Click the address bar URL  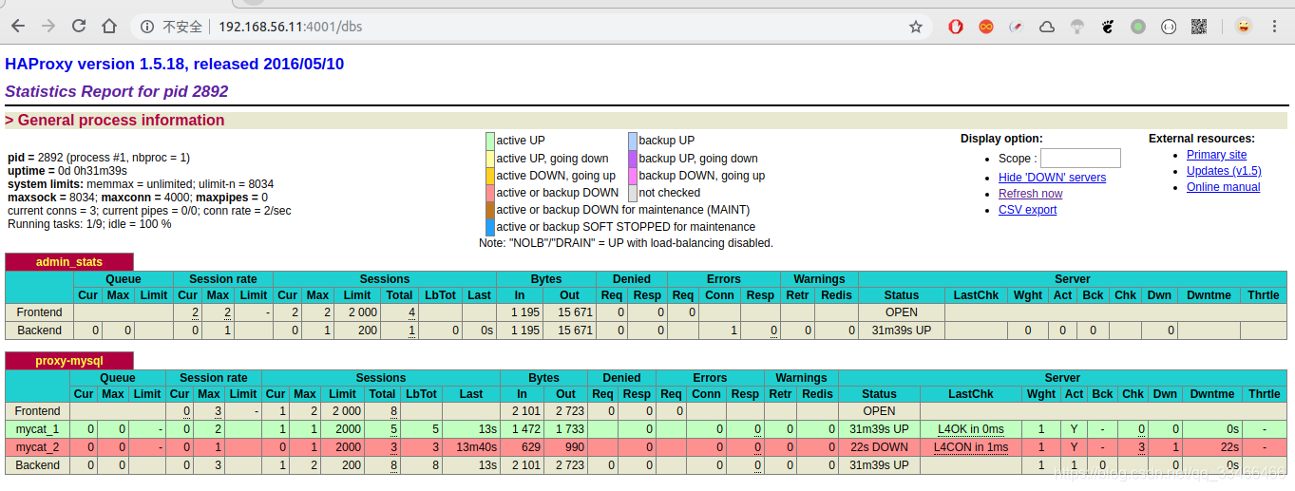[x=290, y=27]
